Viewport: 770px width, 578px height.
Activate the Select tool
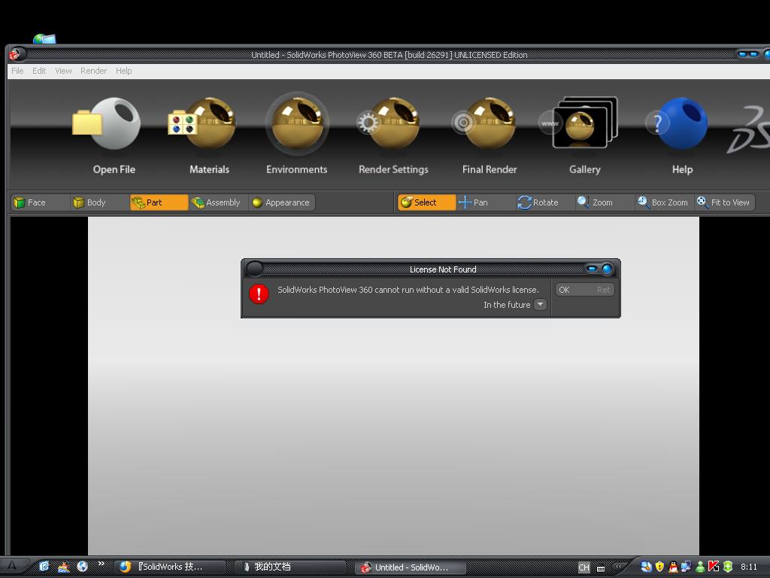(x=427, y=202)
